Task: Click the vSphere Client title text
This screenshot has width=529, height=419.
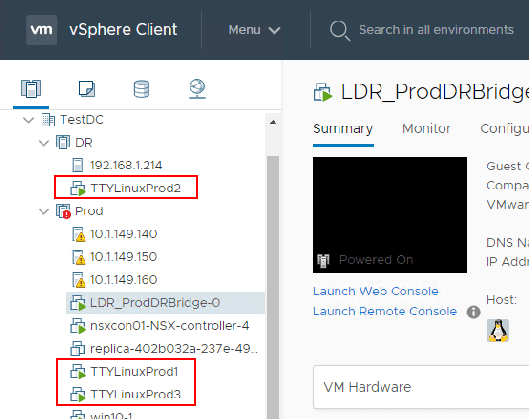Action: coord(123,30)
